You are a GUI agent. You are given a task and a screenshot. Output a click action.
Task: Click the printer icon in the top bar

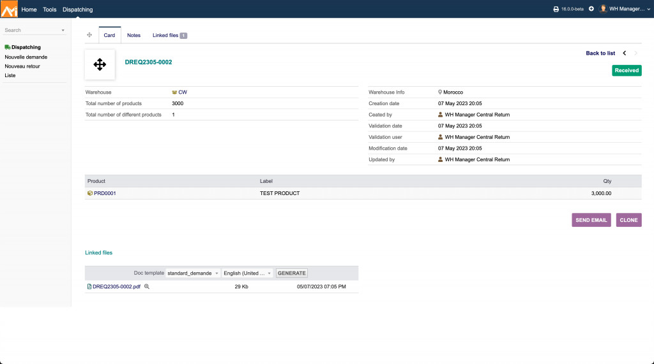556,9
